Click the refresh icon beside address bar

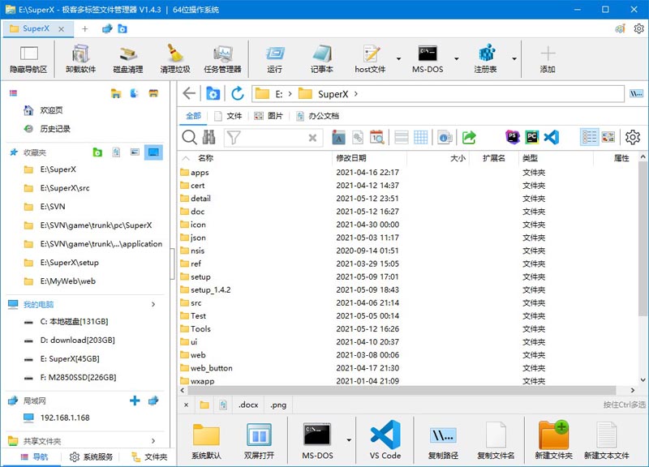tap(237, 94)
